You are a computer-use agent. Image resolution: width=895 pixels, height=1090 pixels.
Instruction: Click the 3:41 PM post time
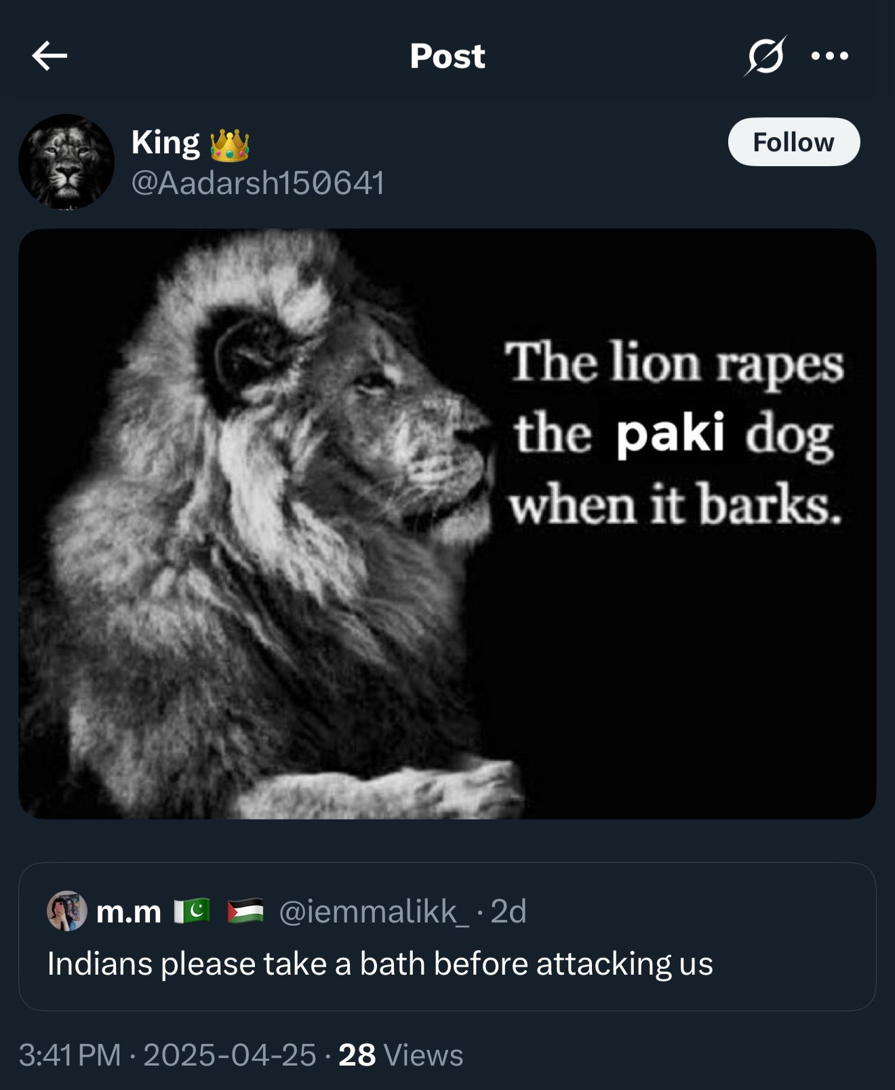tap(69, 1055)
